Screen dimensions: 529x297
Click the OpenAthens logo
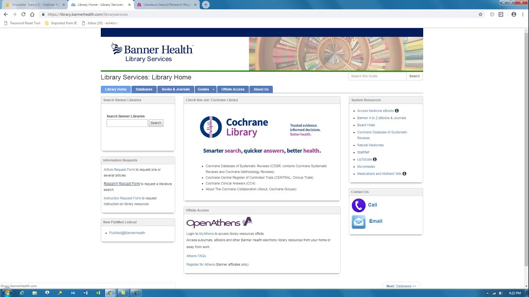(x=219, y=222)
